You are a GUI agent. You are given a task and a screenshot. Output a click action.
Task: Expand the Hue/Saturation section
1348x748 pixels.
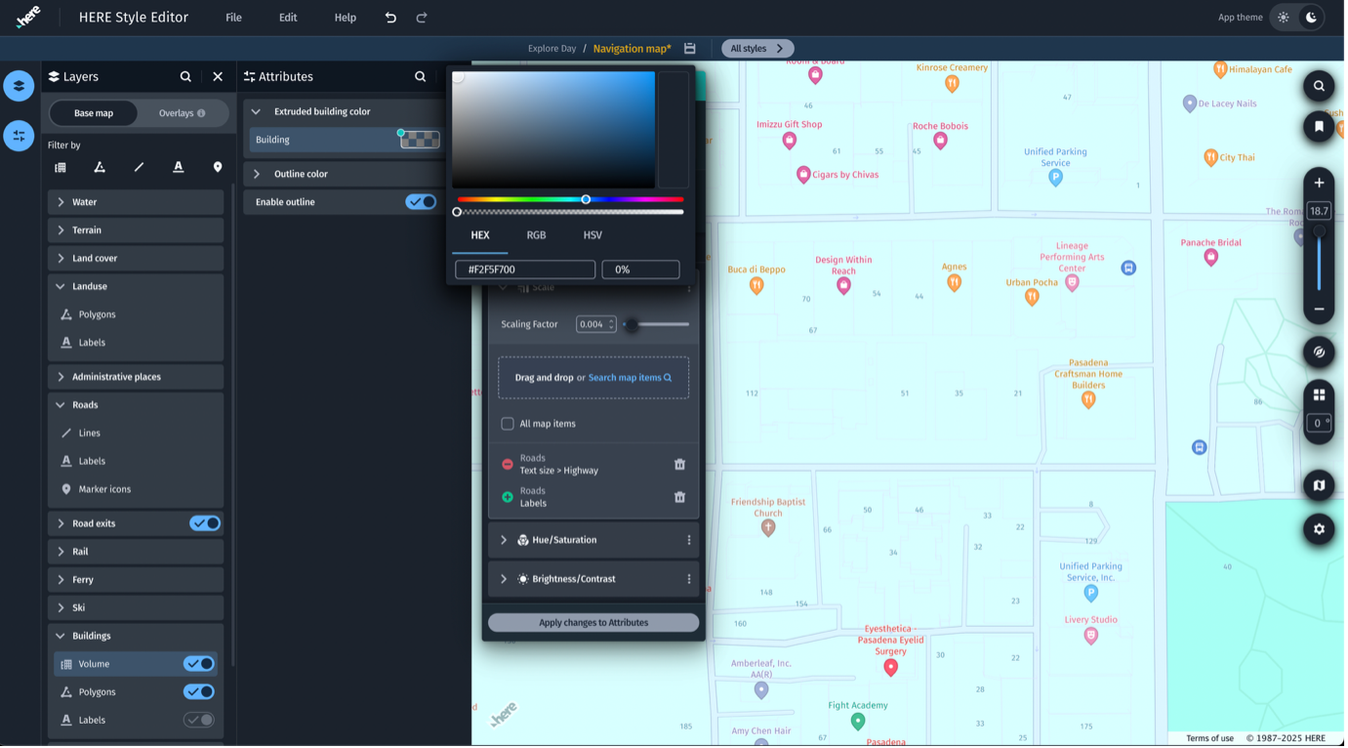(504, 539)
